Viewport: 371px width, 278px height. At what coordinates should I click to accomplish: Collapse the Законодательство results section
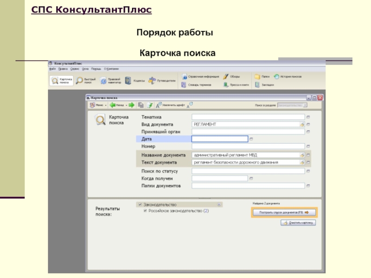(x=219, y=204)
